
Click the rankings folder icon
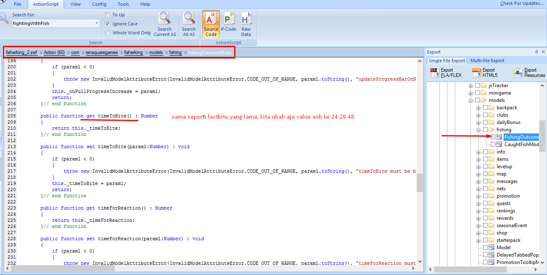pos(491,211)
